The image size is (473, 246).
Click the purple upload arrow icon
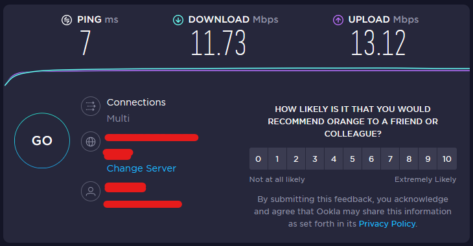tap(338, 20)
